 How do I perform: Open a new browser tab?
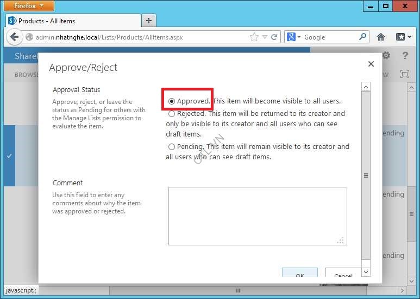148,21
